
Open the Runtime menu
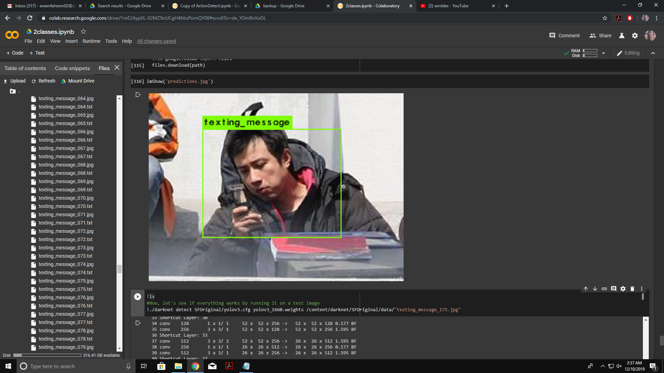(91, 41)
